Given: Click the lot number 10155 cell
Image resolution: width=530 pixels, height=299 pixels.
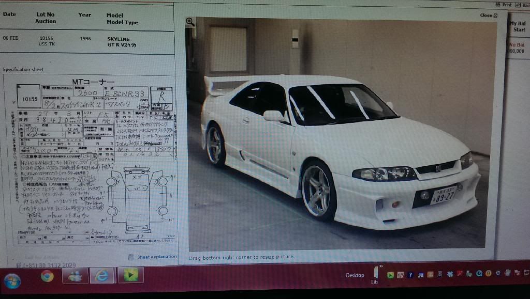Looking at the screenshot, I should coord(46,38).
